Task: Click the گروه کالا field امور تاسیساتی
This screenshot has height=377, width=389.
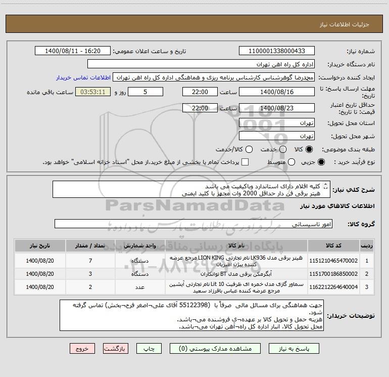Action: 193,224
